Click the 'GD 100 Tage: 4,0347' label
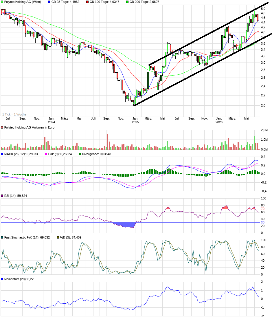This screenshot has height=319, width=272. (x=104, y=2)
